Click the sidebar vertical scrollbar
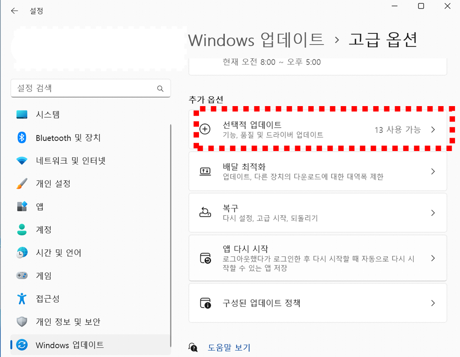The height and width of the screenshot is (357, 460). tap(170, 236)
